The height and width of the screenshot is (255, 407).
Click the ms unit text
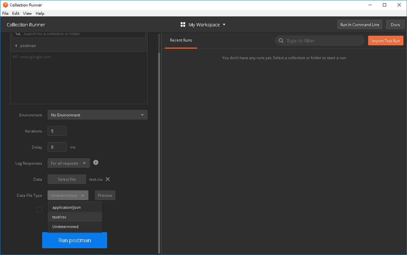tap(73, 147)
